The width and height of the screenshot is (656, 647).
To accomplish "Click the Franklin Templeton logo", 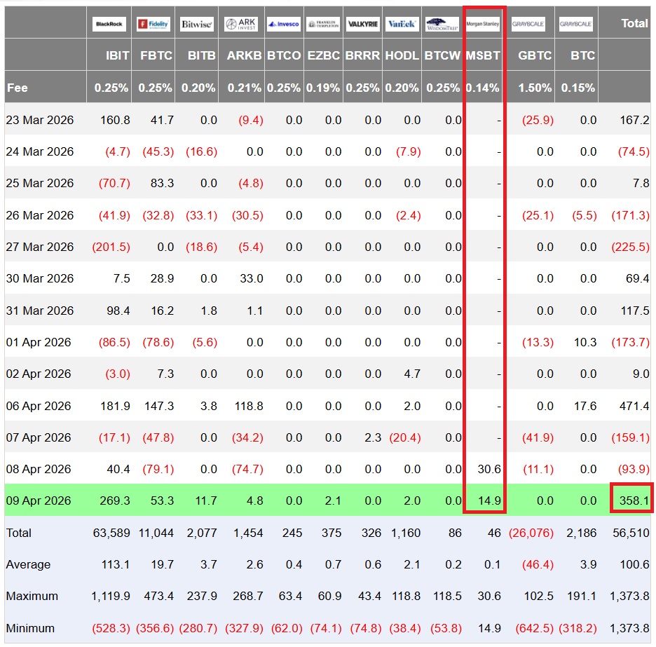I will click(x=323, y=24).
